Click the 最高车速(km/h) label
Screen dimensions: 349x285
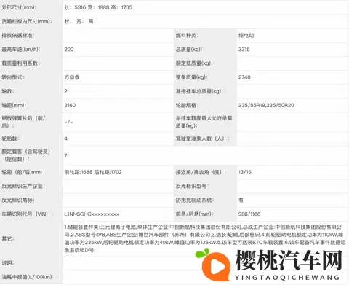21,50
